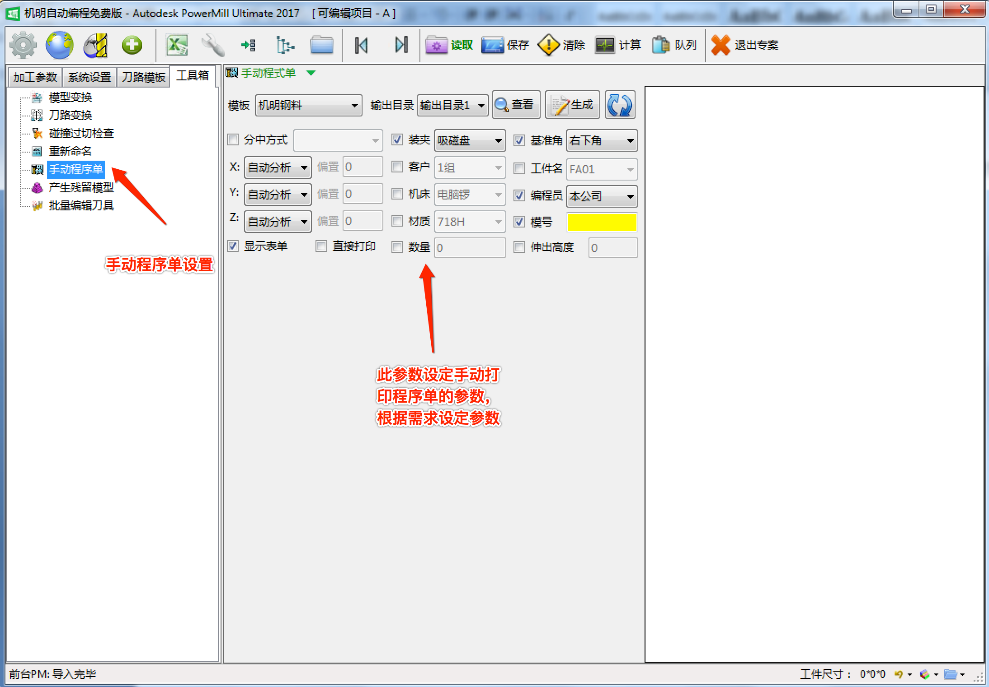Click the 生成 generate button
Screen dimensions: 989x687
pos(572,105)
